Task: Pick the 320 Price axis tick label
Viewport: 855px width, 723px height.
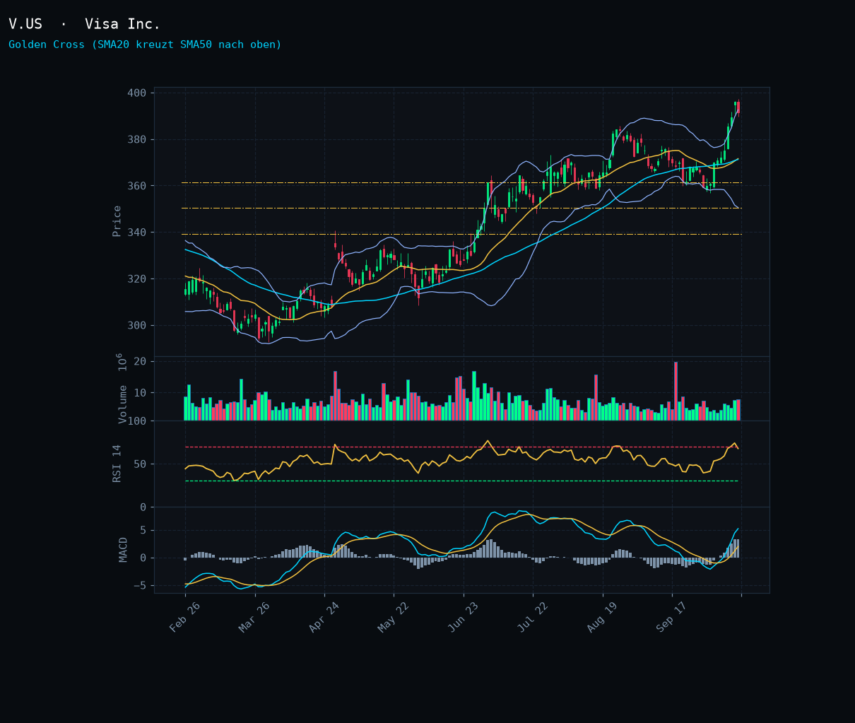Action: pyautogui.click(x=137, y=279)
